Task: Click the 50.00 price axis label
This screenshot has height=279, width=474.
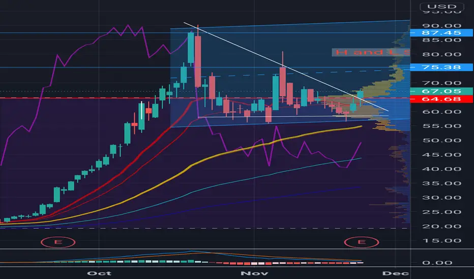Action: pyautogui.click(x=441, y=140)
